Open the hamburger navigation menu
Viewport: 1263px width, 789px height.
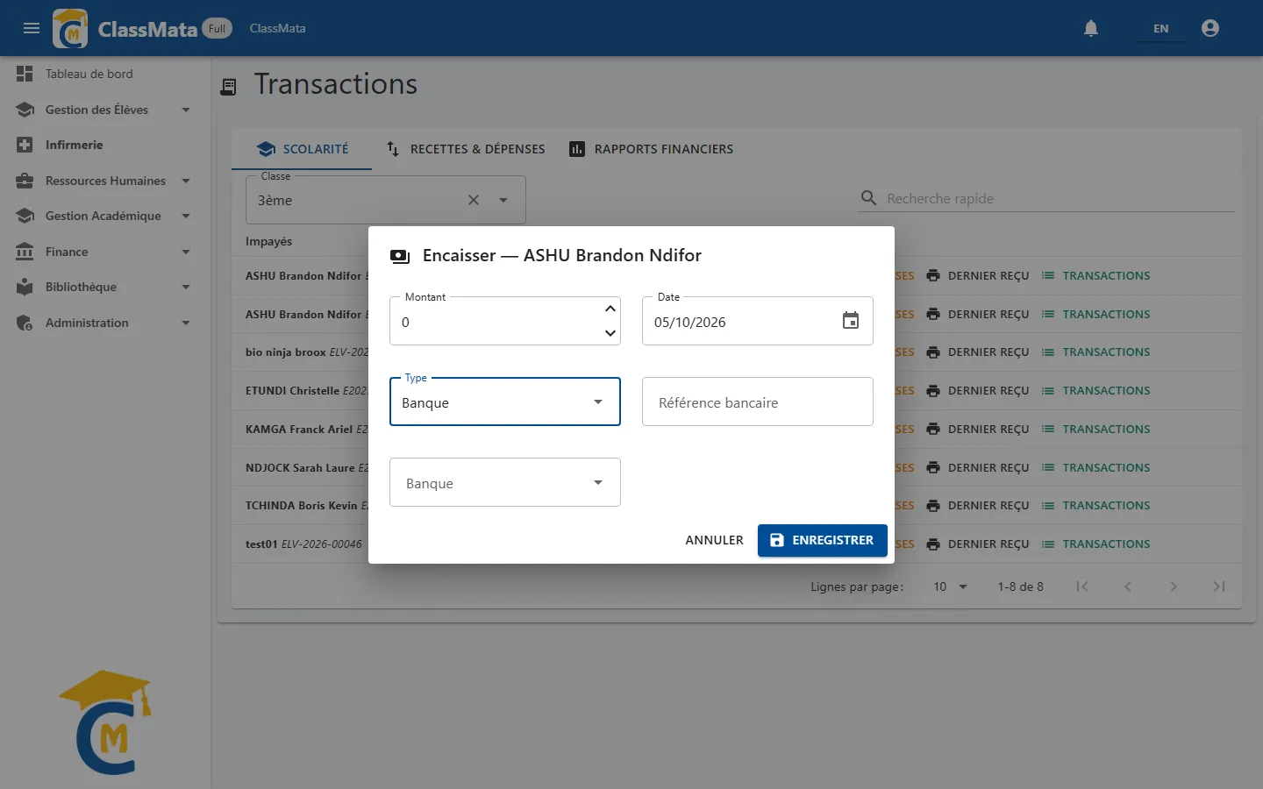[32, 28]
